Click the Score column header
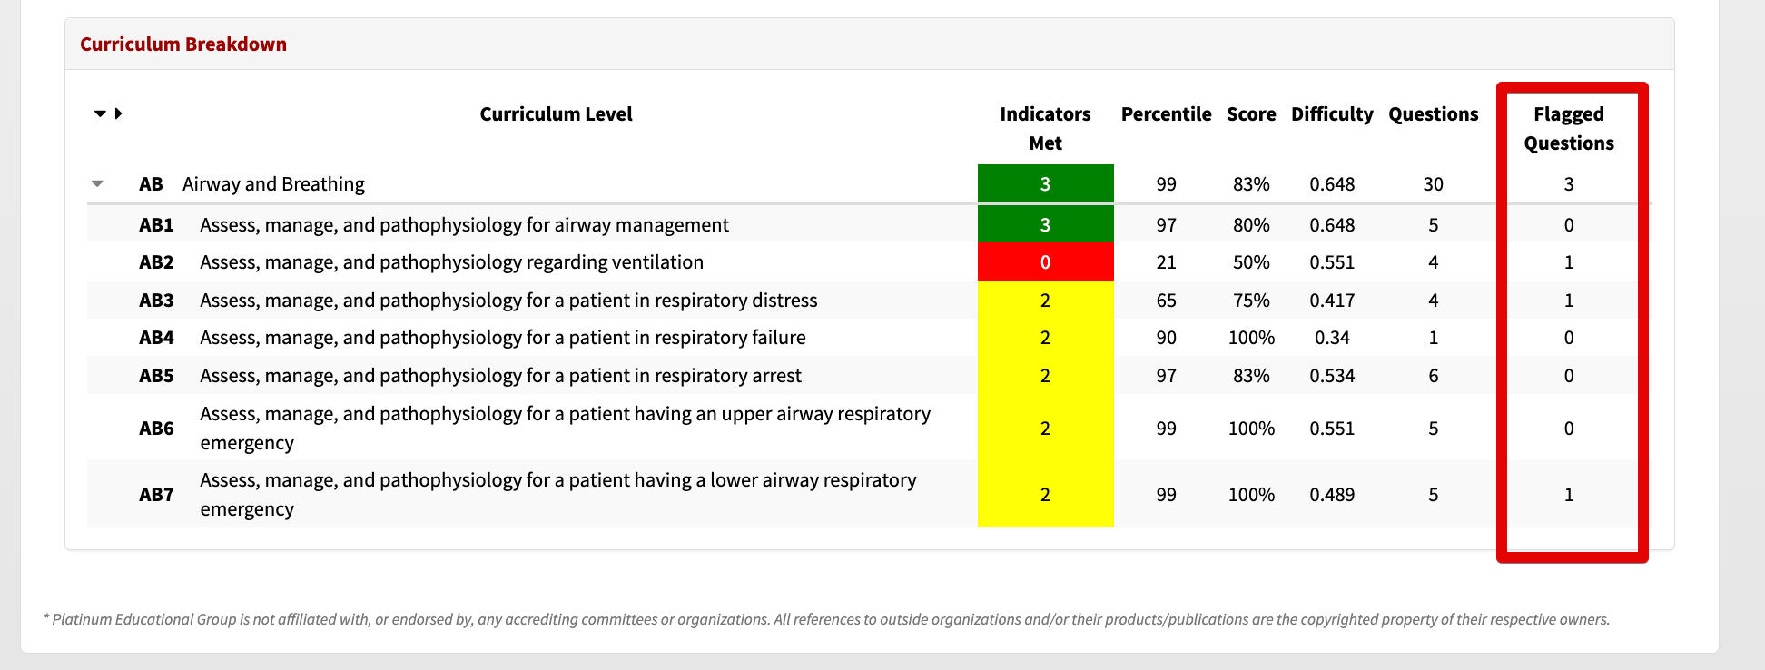This screenshot has height=670, width=1765. click(x=1251, y=114)
